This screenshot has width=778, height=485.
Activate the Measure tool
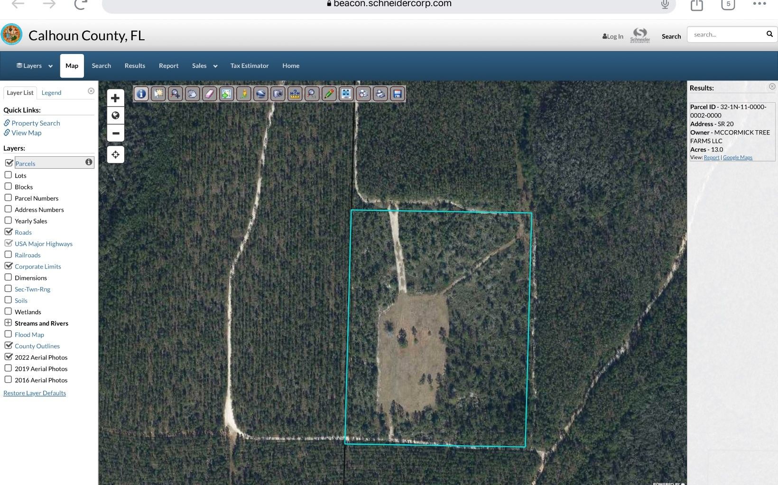pyautogui.click(x=295, y=94)
